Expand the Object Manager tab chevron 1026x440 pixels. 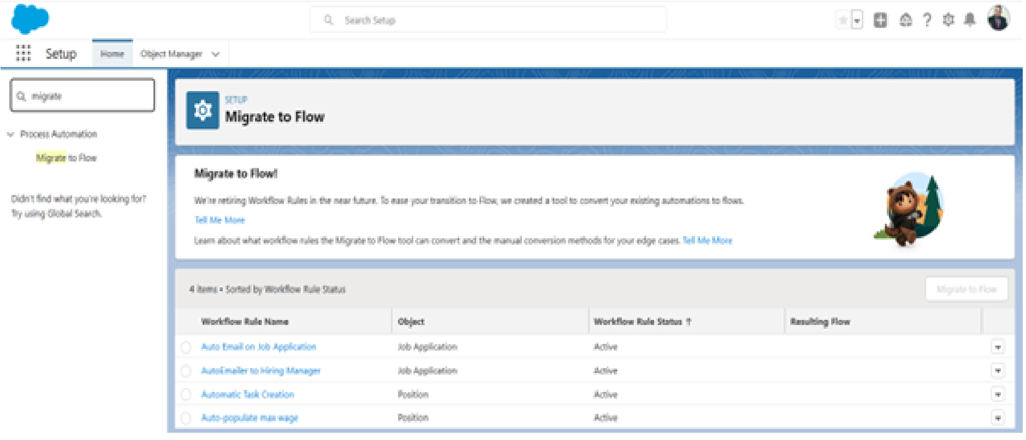(216, 54)
